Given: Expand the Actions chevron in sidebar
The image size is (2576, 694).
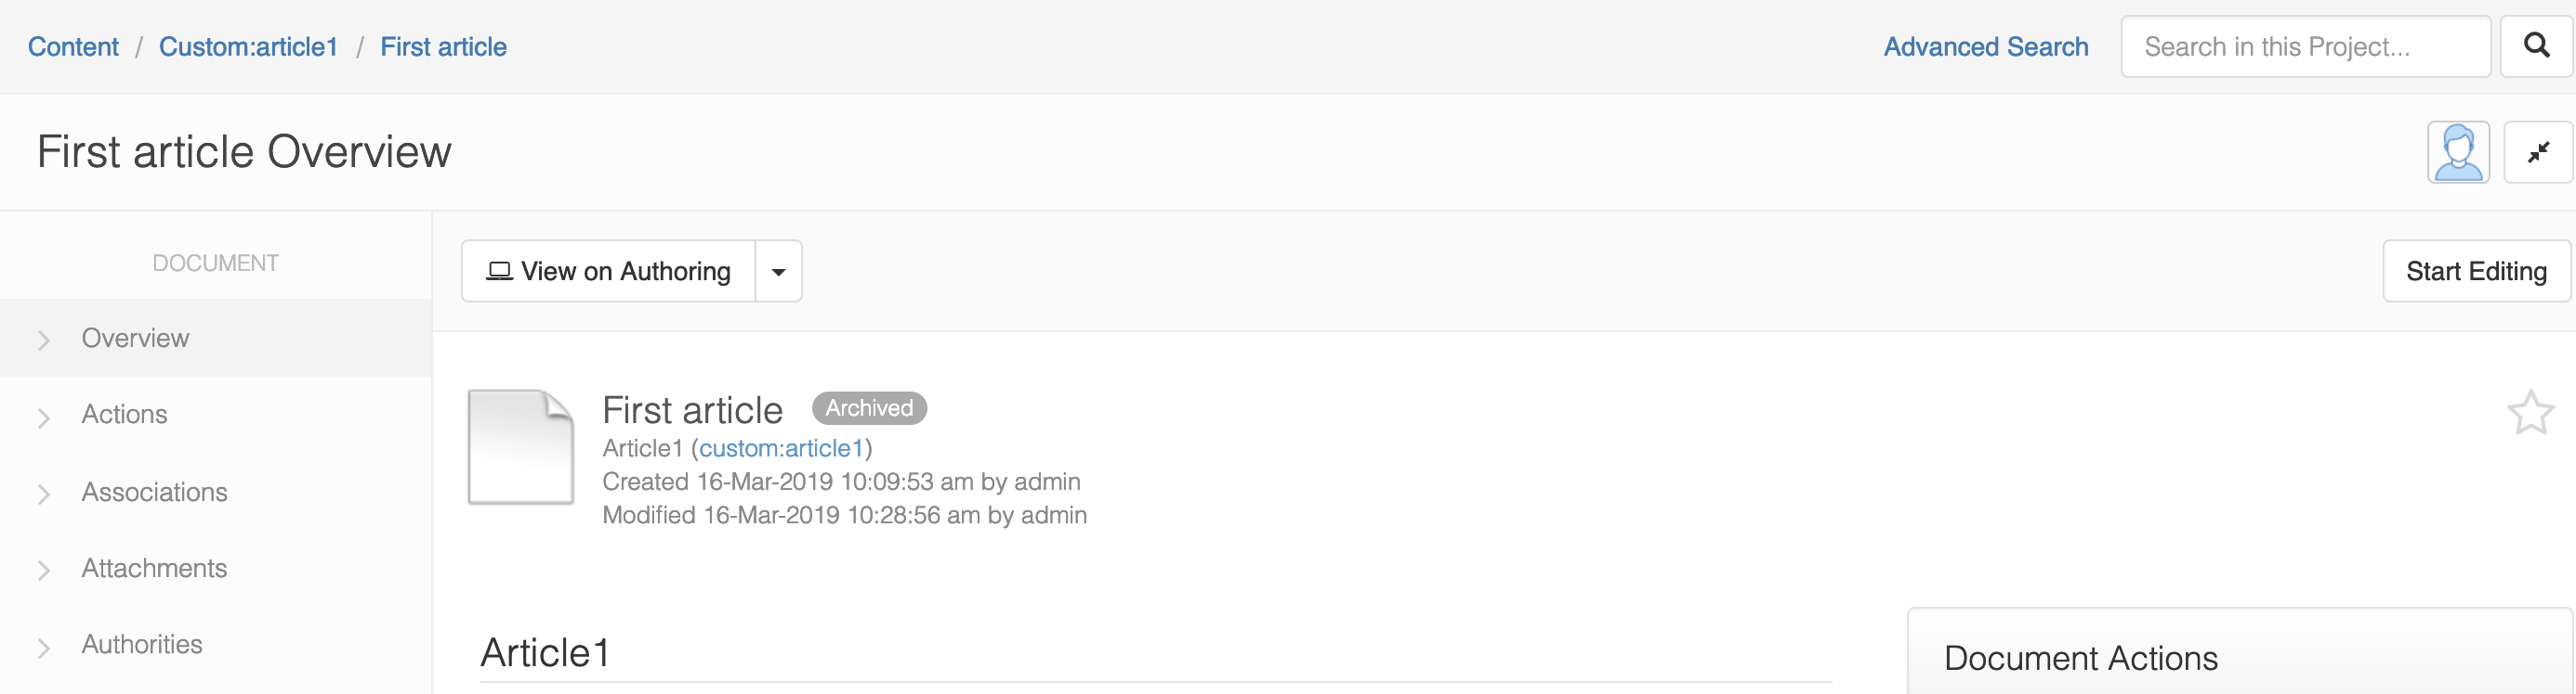Looking at the screenshot, I should pos(44,418).
